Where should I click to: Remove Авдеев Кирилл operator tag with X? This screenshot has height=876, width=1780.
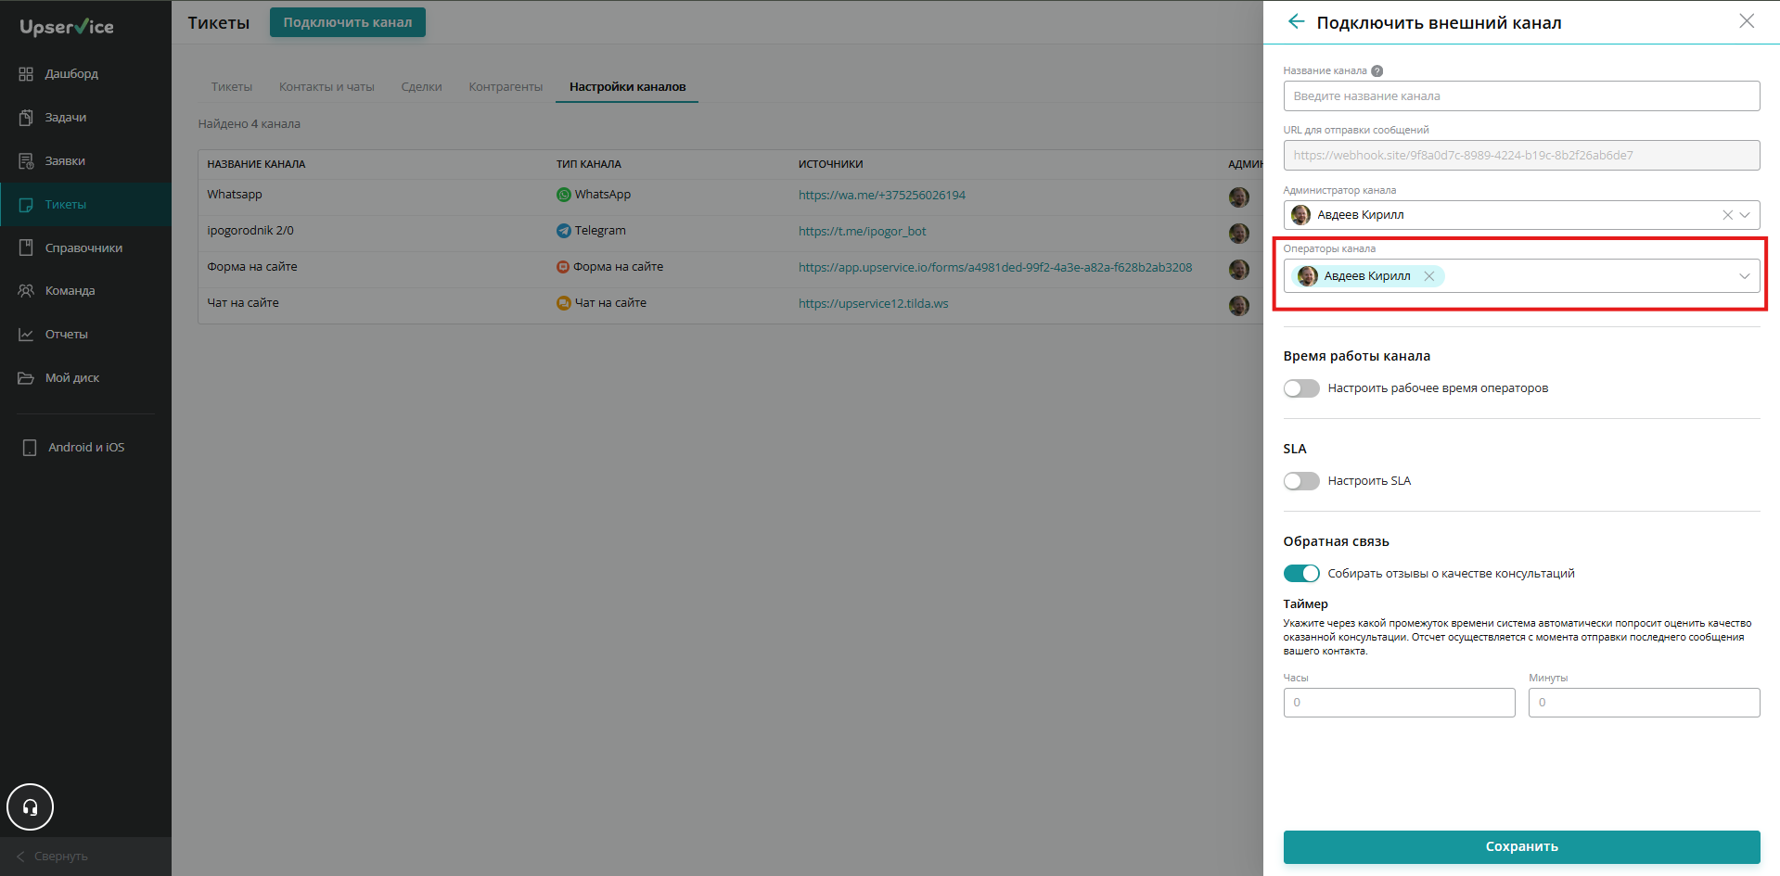click(x=1429, y=276)
